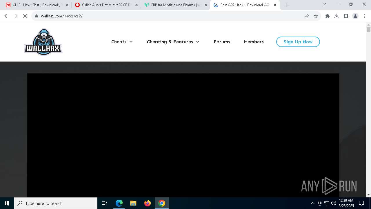Click the black video player area
Screen dimensions: 371x209
(183, 135)
